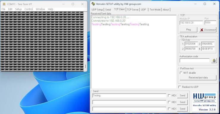The height and width of the screenshot is (114, 220).
Task: Click TEA key 3 field 090A0B0C
Action: [x=208, y=44]
